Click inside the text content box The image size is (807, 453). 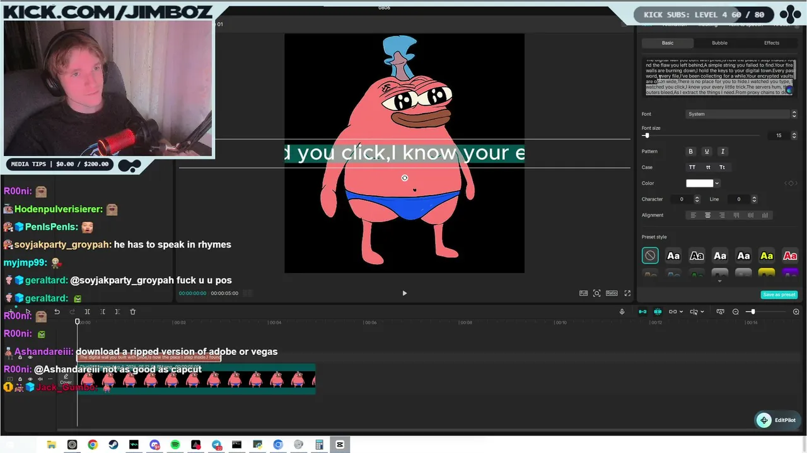pos(719,77)
